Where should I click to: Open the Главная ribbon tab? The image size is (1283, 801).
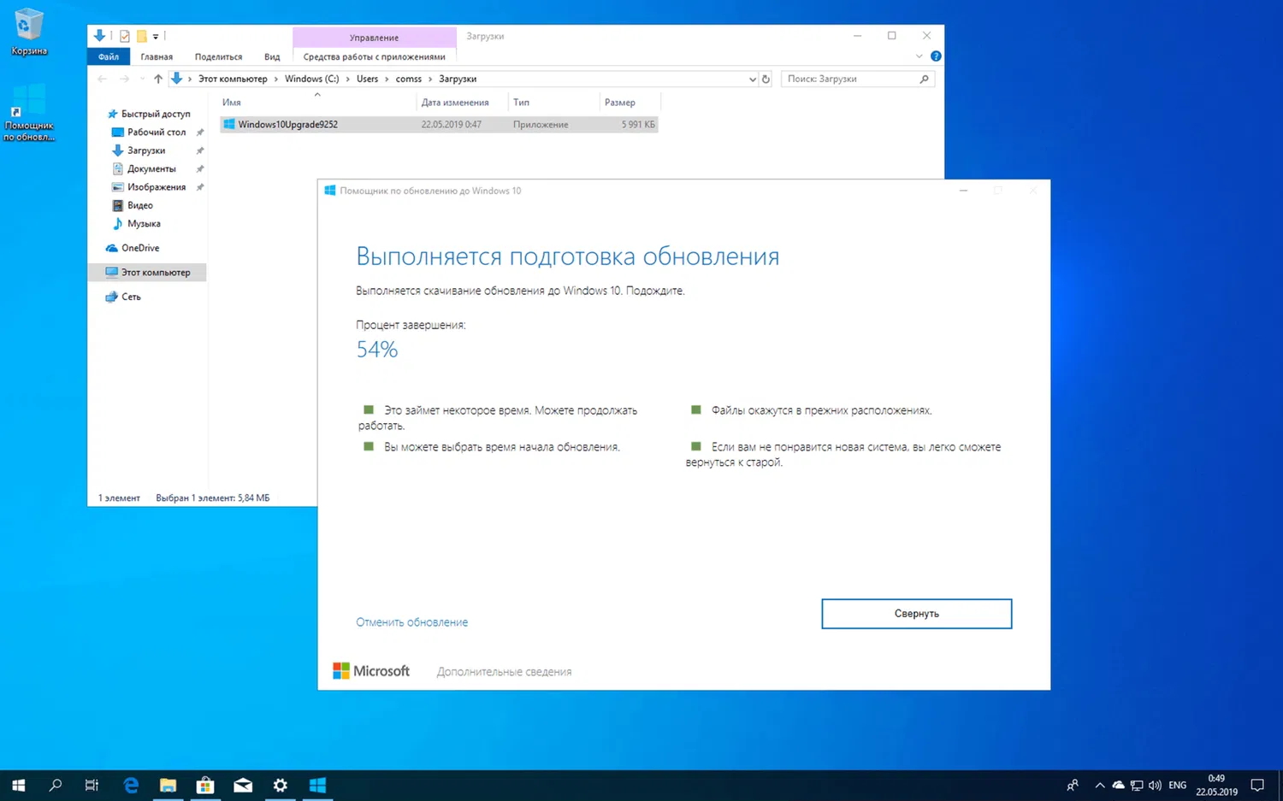[x=157, y=56]
